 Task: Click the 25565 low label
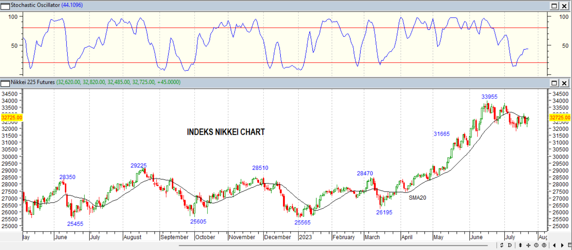[x=302, y=222]
